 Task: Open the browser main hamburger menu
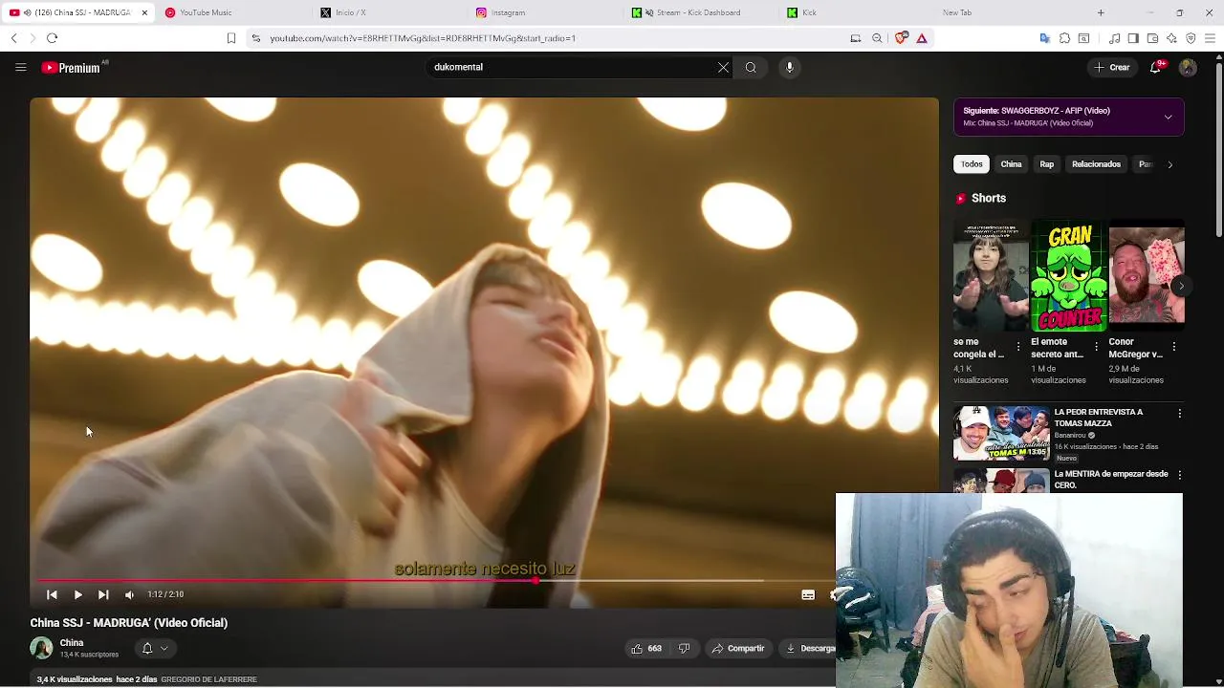tap(1210, 38)
